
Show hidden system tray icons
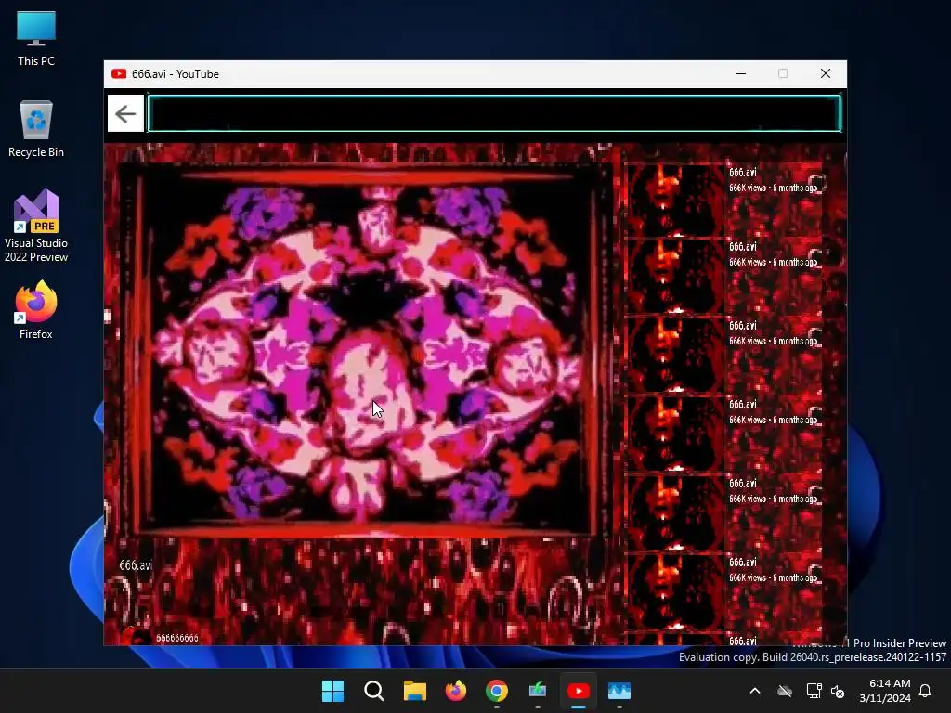[x=755, y=691]
